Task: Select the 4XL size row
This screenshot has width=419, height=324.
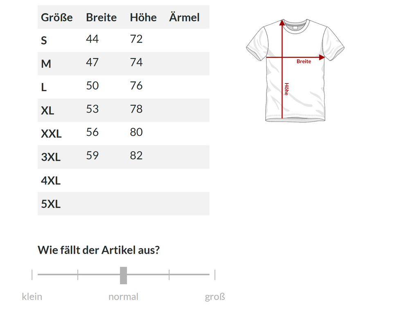Action: tap(124, 180)
